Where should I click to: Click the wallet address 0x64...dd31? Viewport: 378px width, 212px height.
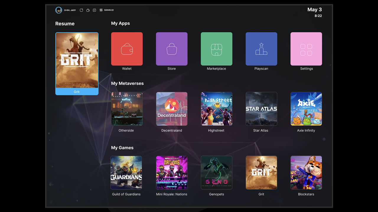70,10
